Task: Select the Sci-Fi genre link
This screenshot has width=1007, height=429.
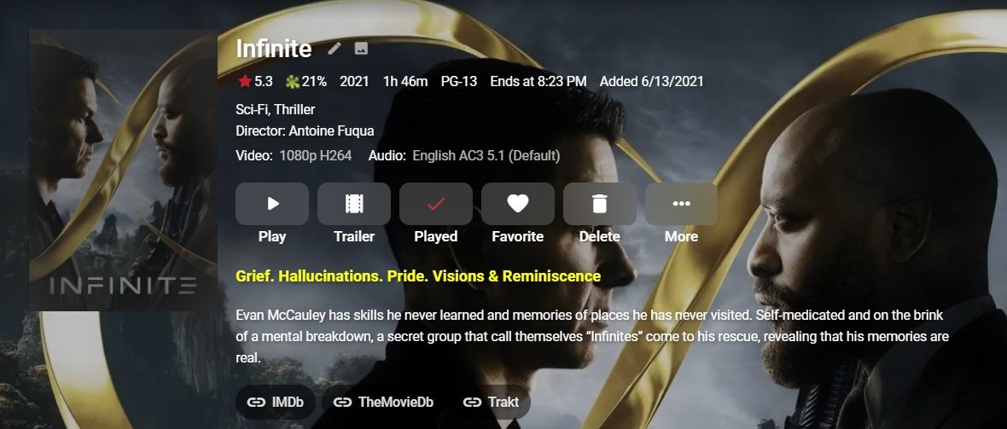Action: coord(251,110)
